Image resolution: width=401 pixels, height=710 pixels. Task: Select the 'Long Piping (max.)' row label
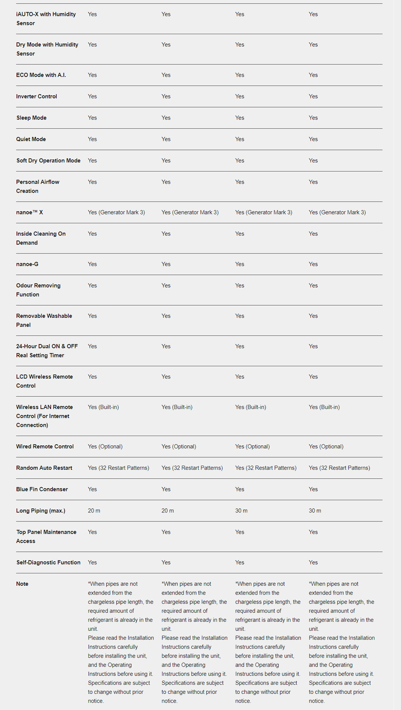click(x=40, y=511)
